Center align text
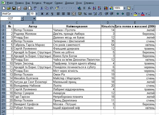This screenshot has height=115, width=159. click(x=63, y=14)
